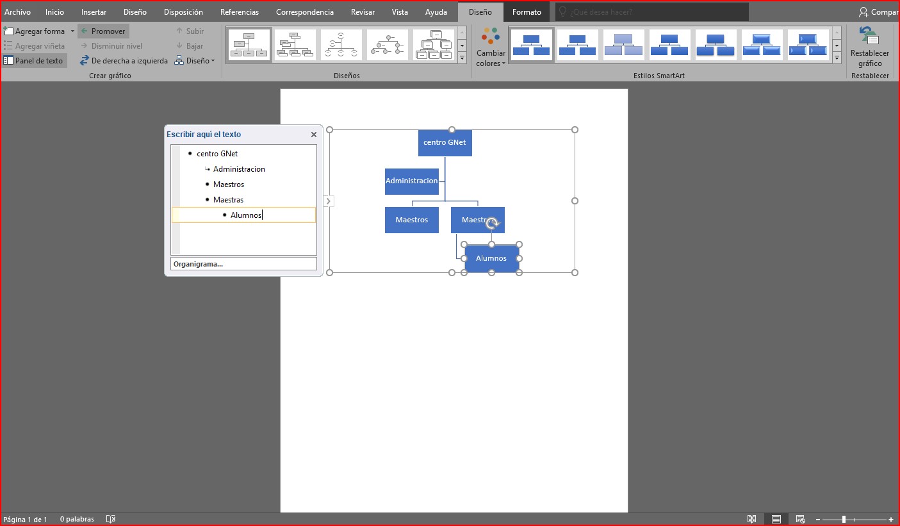
Task: Switch to read mode view icon
Action: pos(752,519)
